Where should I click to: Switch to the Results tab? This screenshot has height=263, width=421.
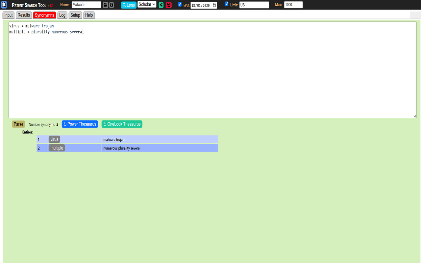(x=24, y=15)
